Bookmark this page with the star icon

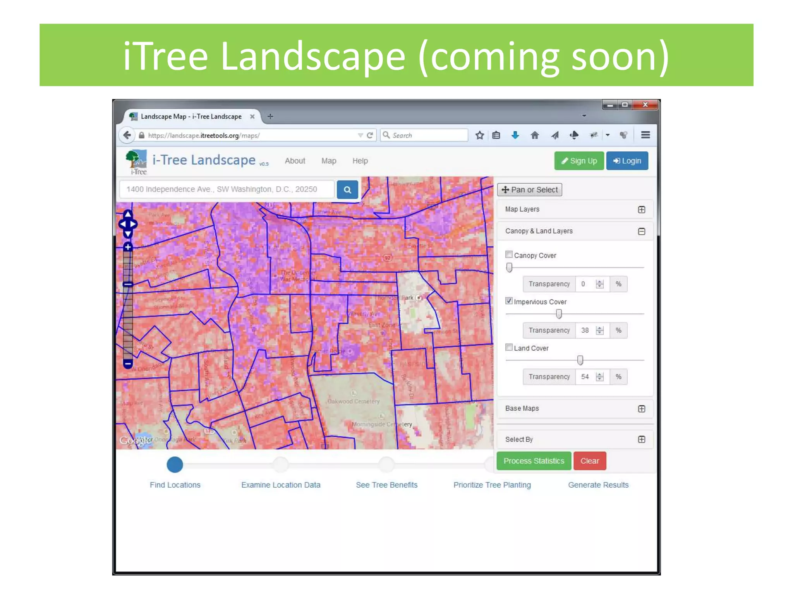point(479,135)
